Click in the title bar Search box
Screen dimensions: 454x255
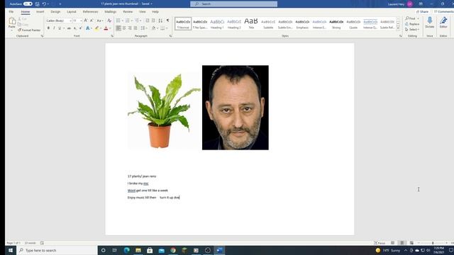[x=233, y=4]
